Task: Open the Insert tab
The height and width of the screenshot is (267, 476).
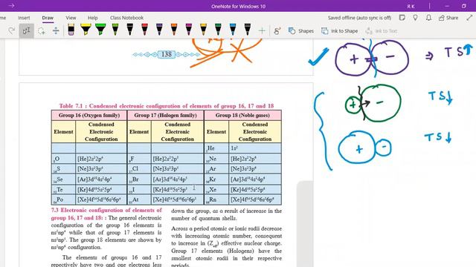Action: (x=24, y=18)
